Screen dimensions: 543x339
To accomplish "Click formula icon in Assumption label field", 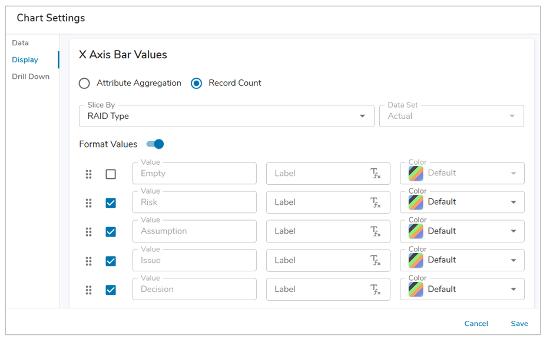I will click(x=375, y=231).
